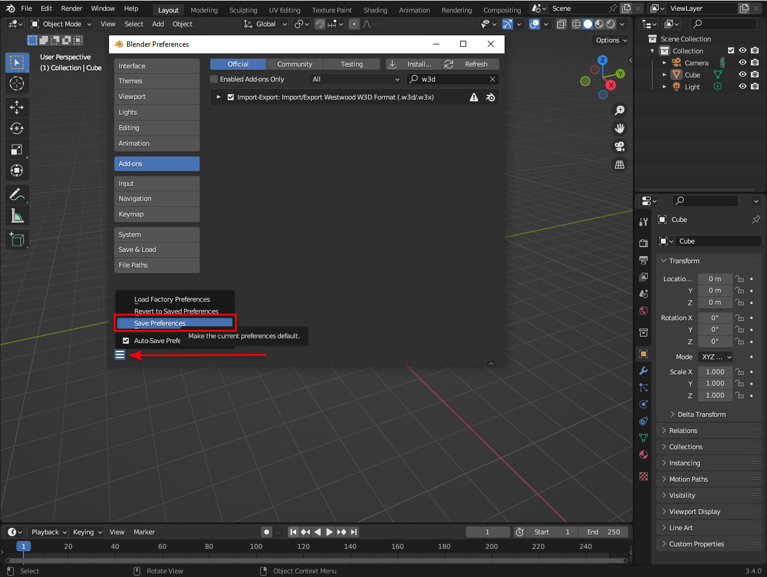Viewport: 767px width, 577px height.
Task: Activate the Move tool icon
Action: click(17, 107)
